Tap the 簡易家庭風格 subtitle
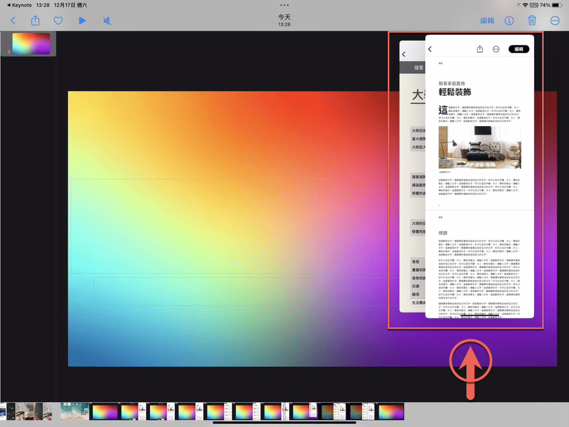The width and height of the screenshot is (569, 427). point(452,83)
